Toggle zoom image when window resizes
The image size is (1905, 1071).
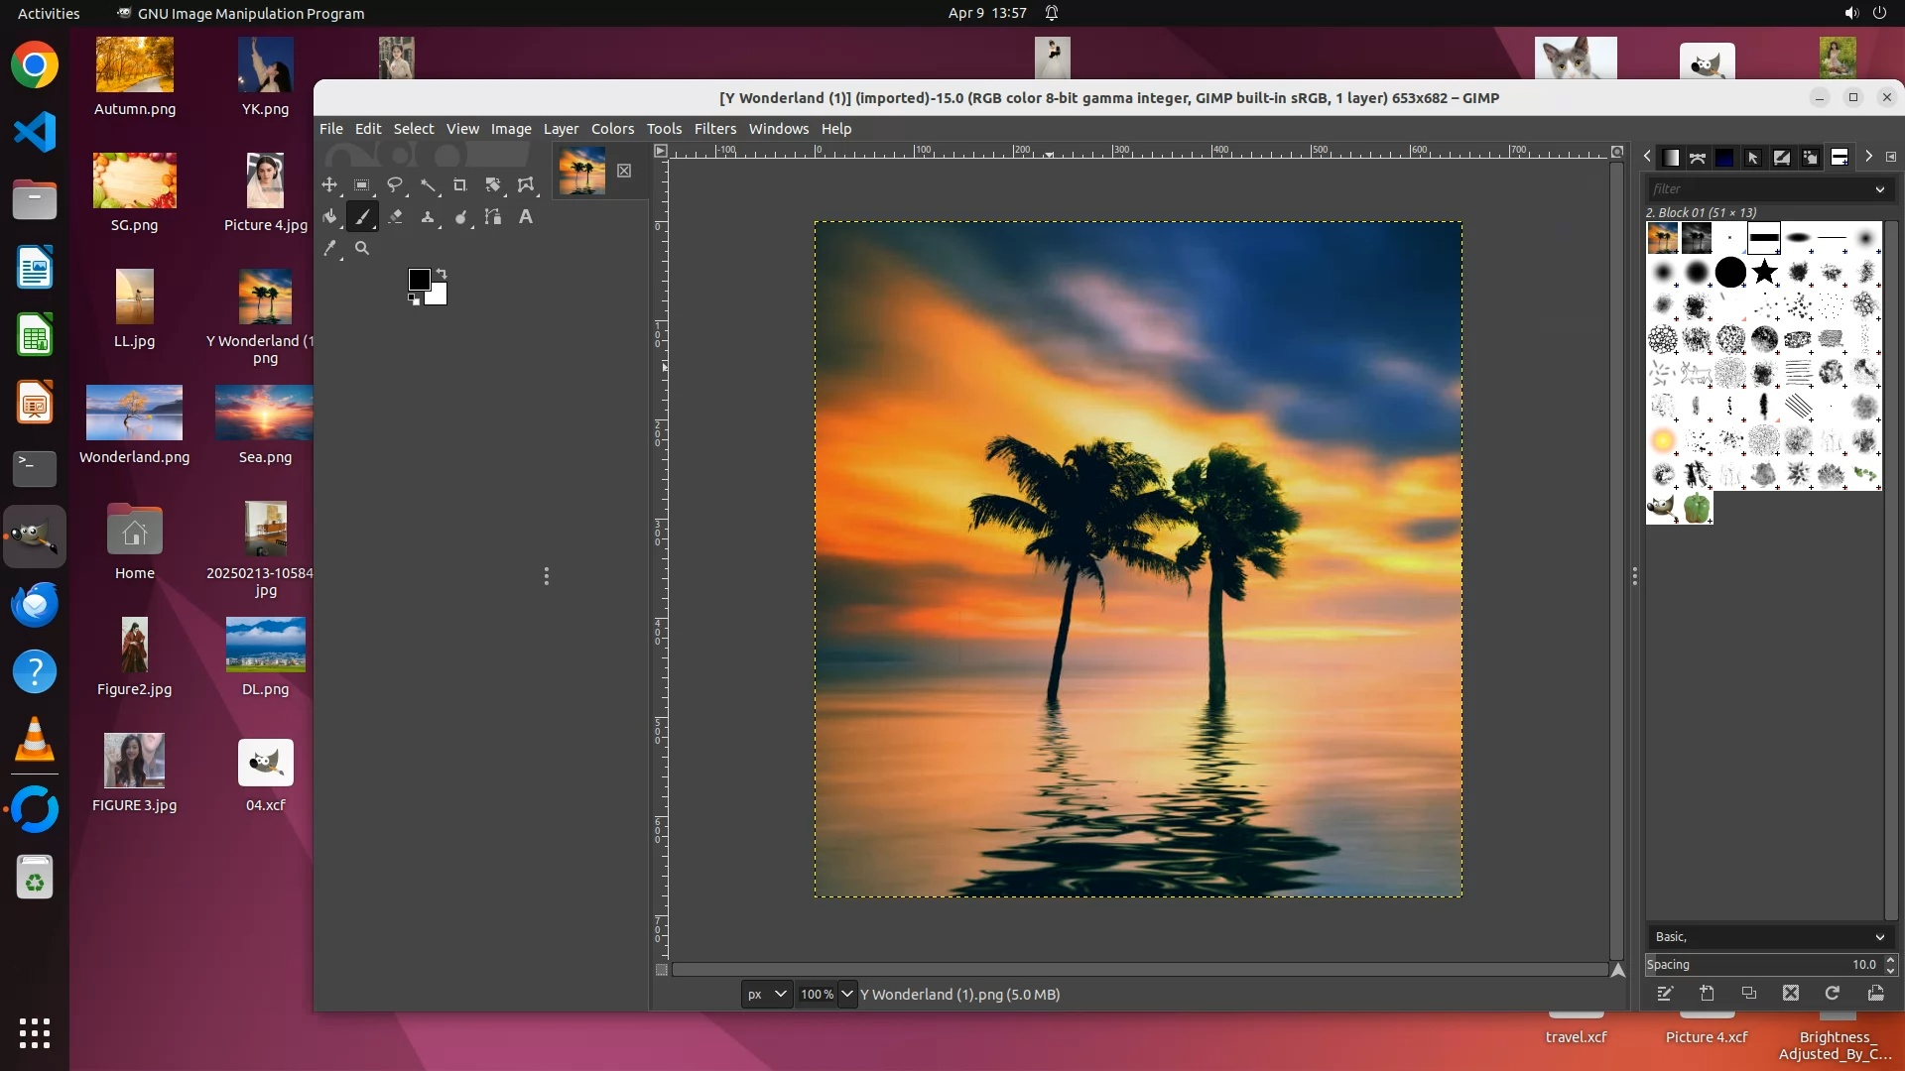[1617, 152]
